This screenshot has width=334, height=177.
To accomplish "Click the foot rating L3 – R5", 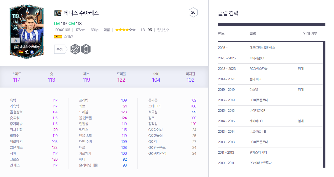I will click(x=146, y=30).
